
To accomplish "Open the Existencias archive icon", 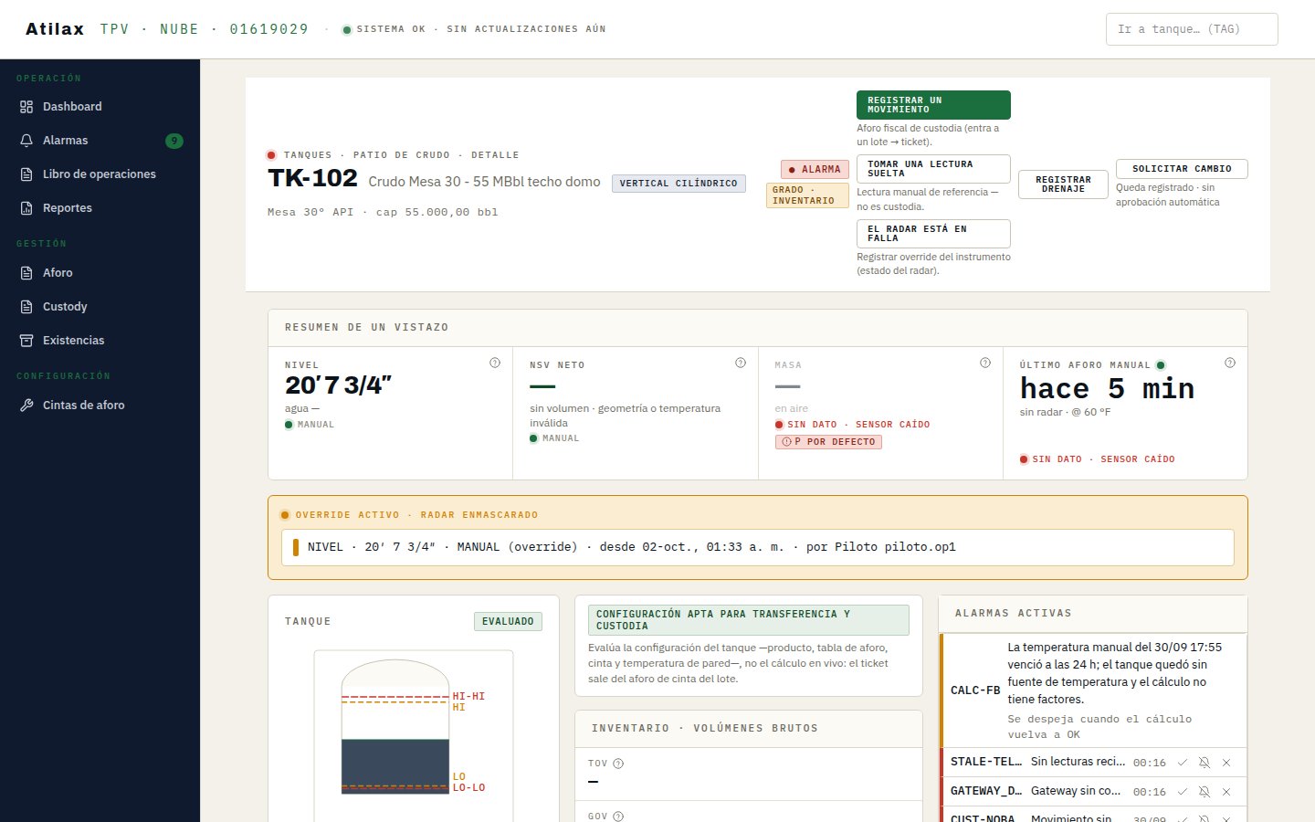I will 26,341.
